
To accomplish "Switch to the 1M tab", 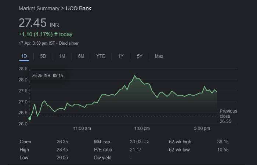I will (x=62, y=56).
